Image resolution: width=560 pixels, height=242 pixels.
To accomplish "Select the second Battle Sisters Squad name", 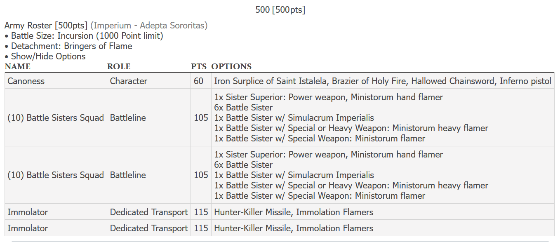I will click(x=56, y=175).
